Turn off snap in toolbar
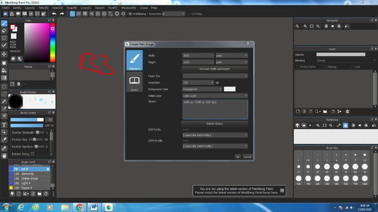378x212 pixels. 72,14
